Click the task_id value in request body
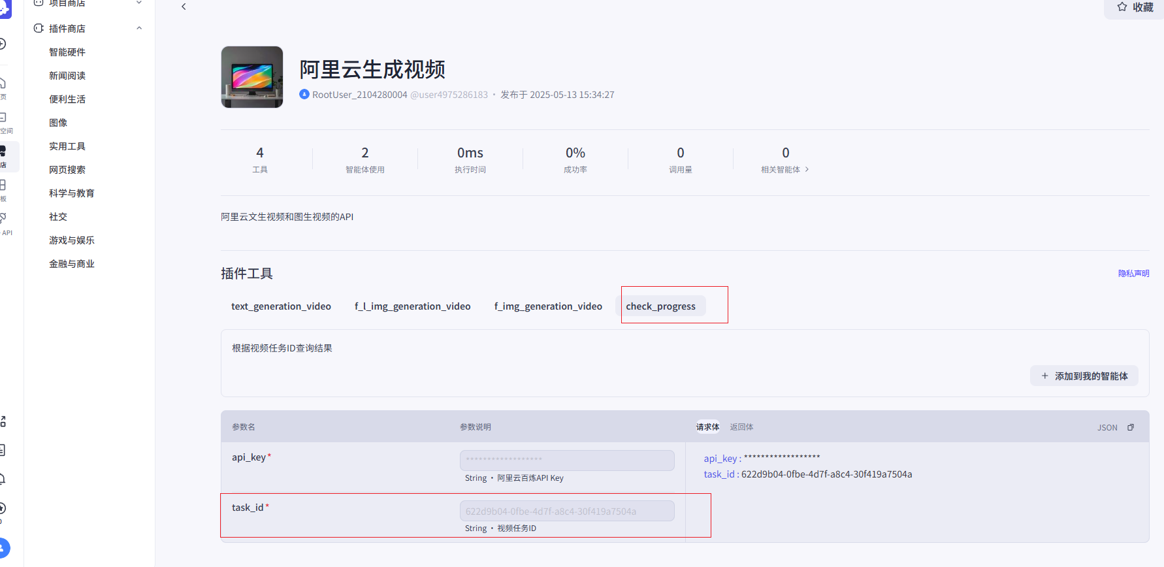1164x567 pixels. point(826,474)
